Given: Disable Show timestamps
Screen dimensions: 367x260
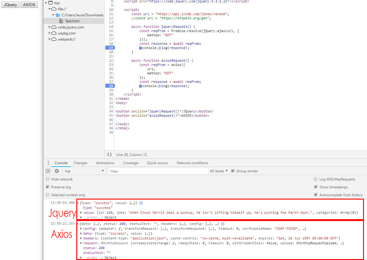Looking at the screenshot, I should tap(316, 187).
